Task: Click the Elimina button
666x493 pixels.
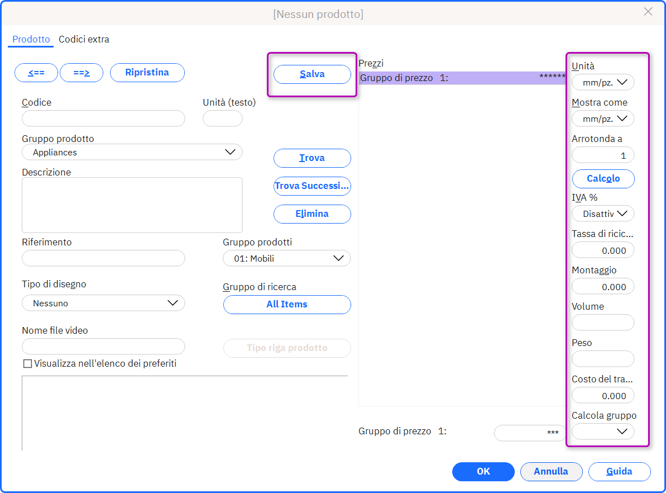Action: [x=312, y=214]
